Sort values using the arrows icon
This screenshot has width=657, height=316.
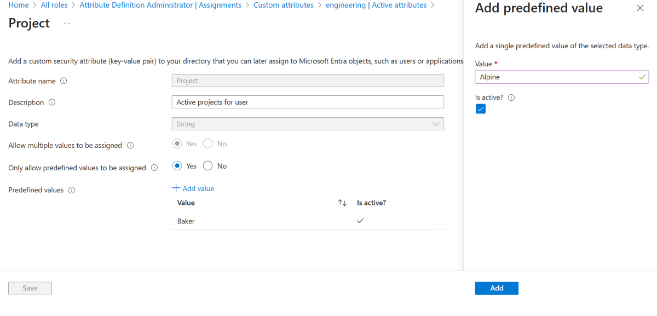click(x=342, y=203)
